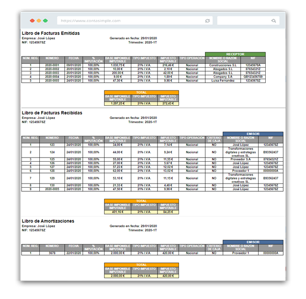The height and width of the screenshot is (299, 306).
Task: Select the 'Libro de Facturas Recibidas' heading
Action: [x=52, y=113]
